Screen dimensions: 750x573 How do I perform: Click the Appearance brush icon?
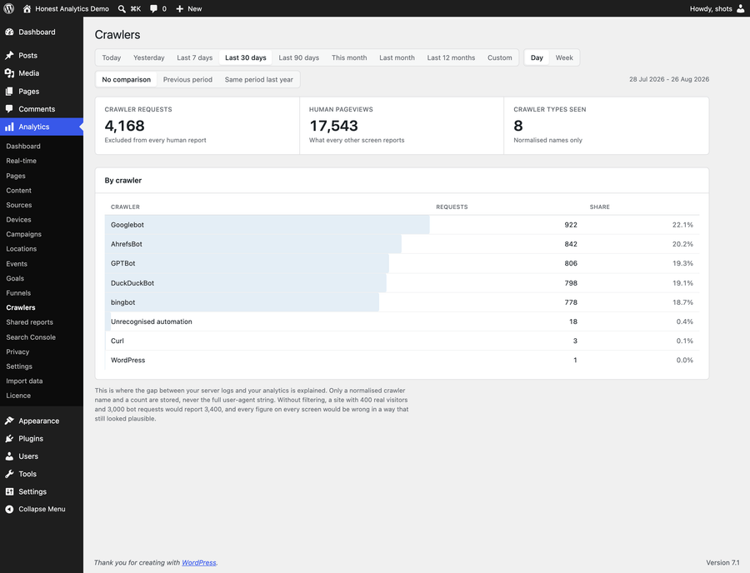(9, 421)
